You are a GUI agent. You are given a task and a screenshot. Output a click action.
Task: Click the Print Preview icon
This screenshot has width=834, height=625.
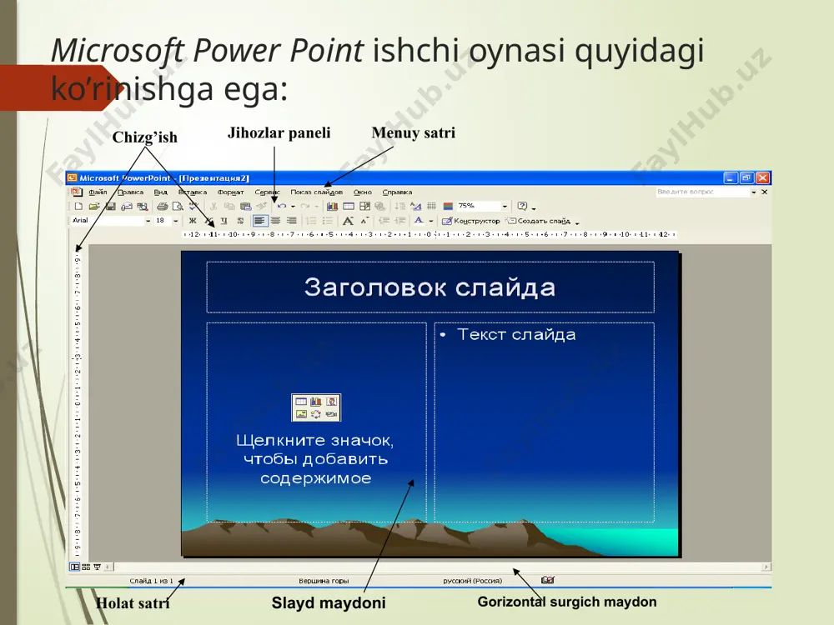178,206
